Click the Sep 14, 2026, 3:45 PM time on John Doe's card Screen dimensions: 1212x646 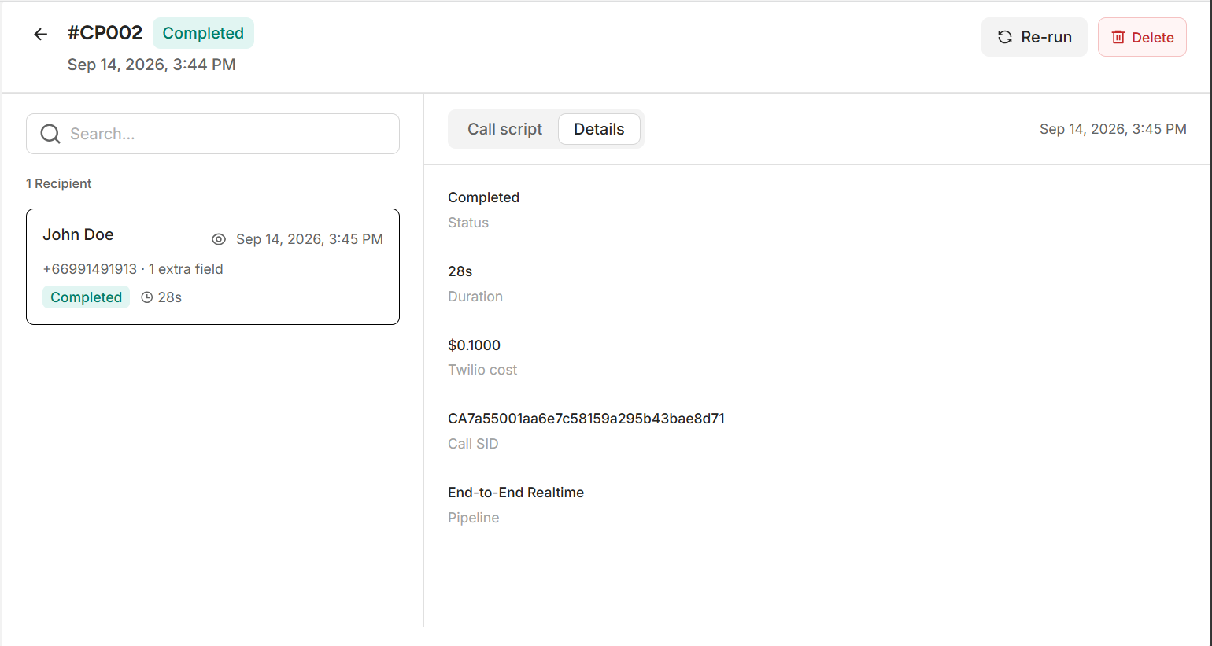pos(309,239)
